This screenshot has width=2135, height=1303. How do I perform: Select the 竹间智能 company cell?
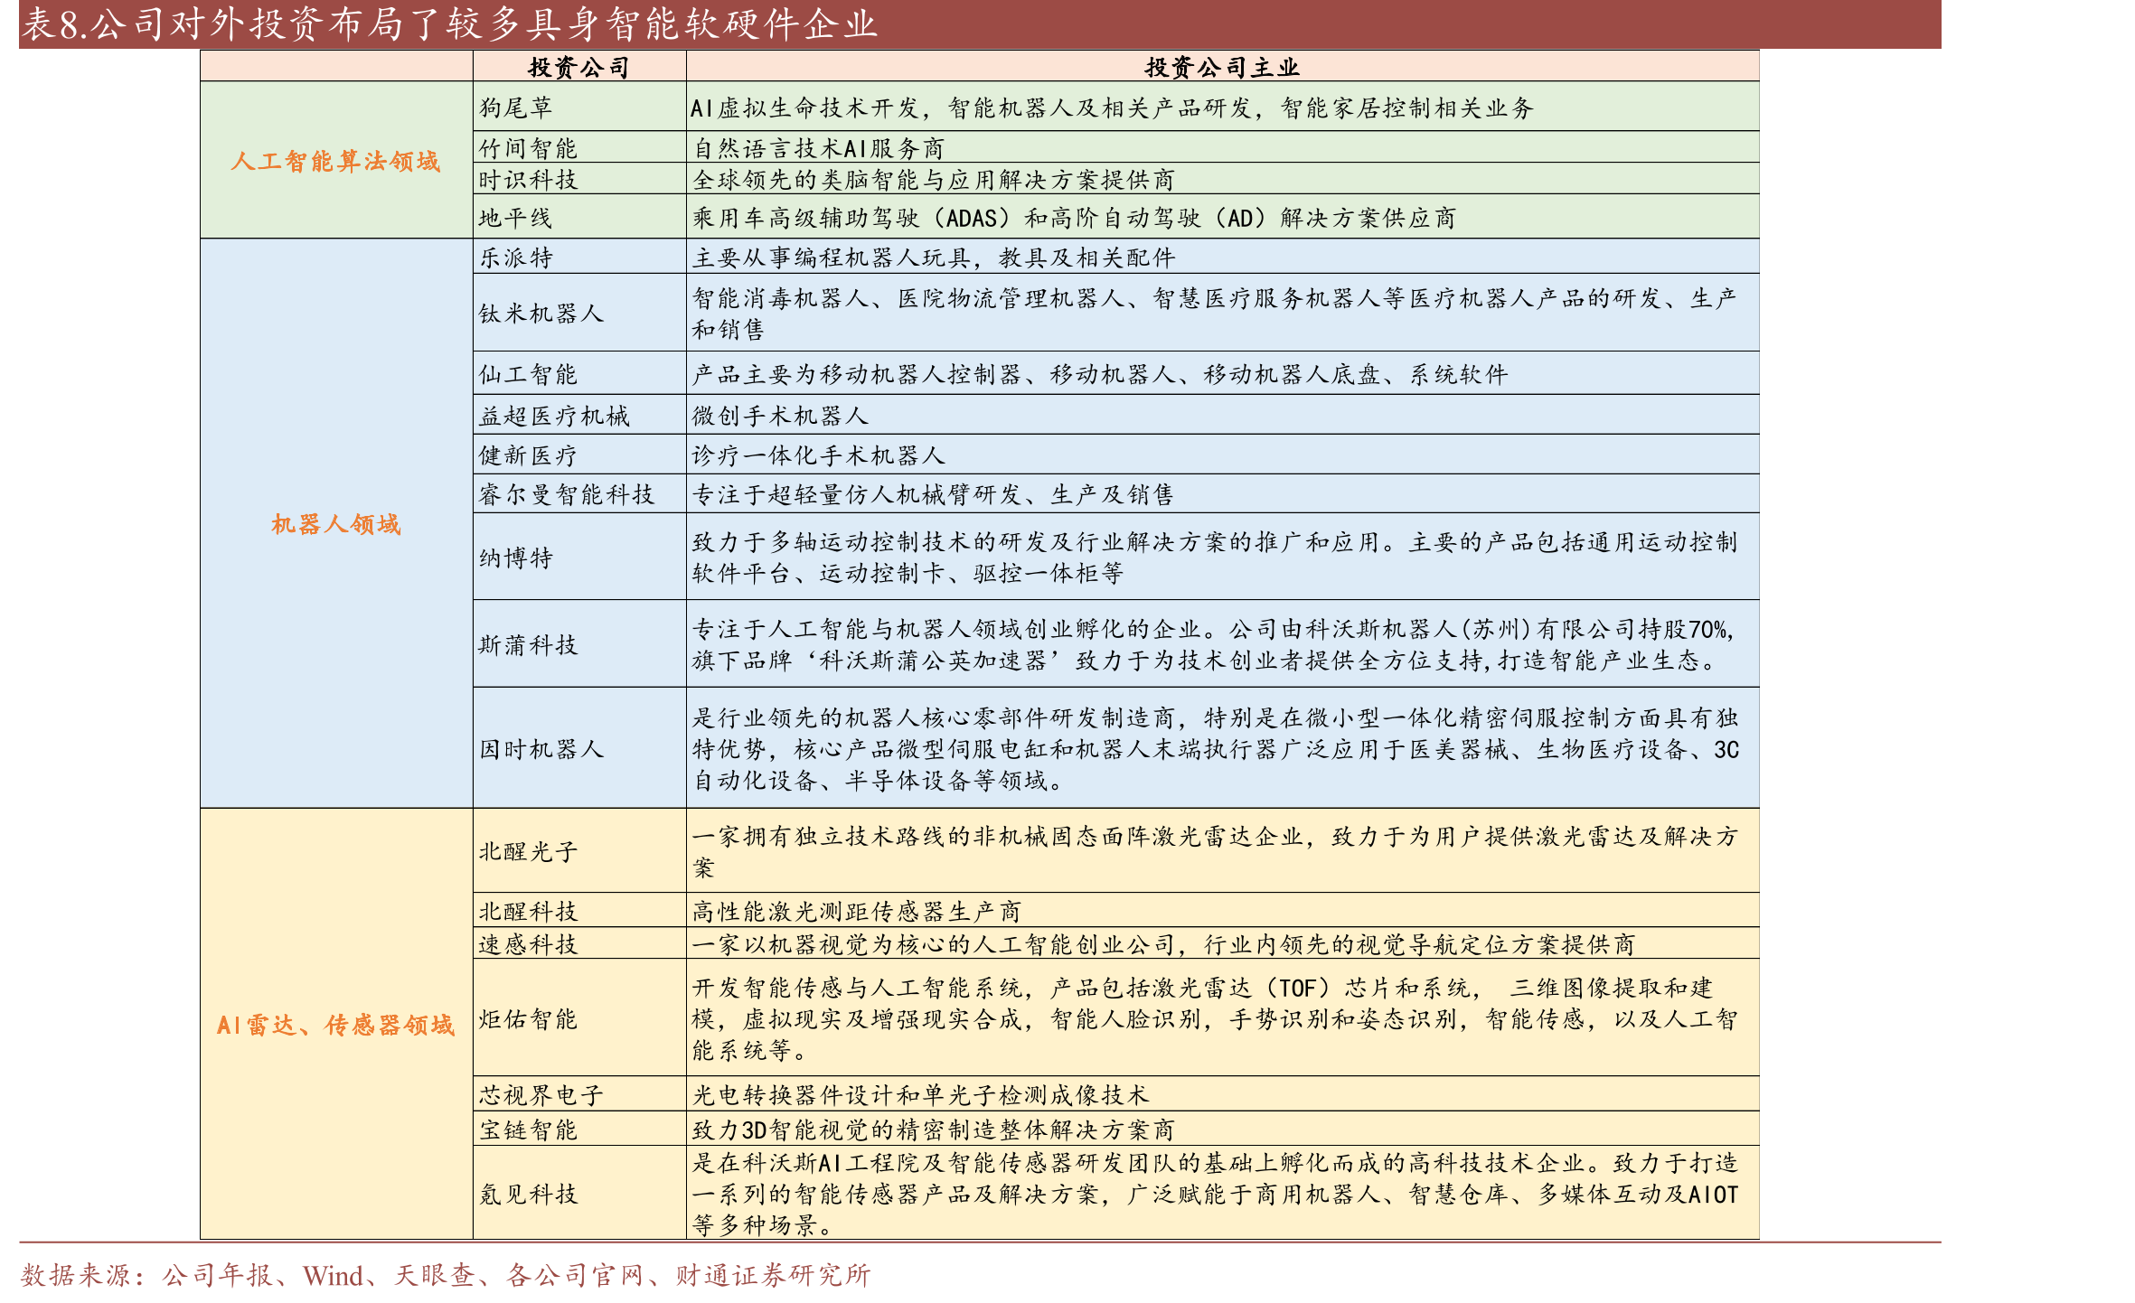point(579,147)
